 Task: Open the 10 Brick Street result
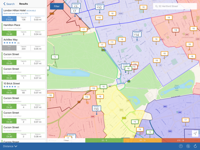click(x=24, y=88)
